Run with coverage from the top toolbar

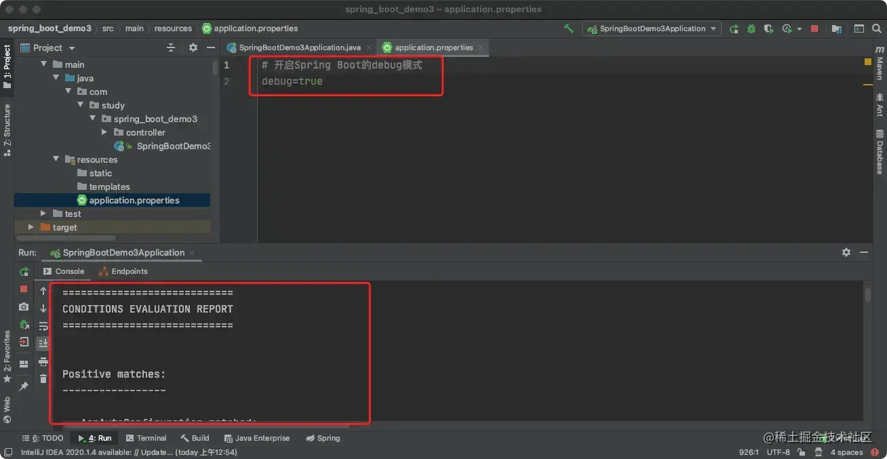(x=768, y=28)
